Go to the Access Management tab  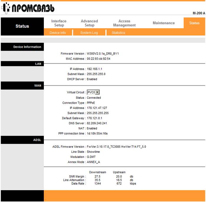pyautogui.click(x=124, y=23)
